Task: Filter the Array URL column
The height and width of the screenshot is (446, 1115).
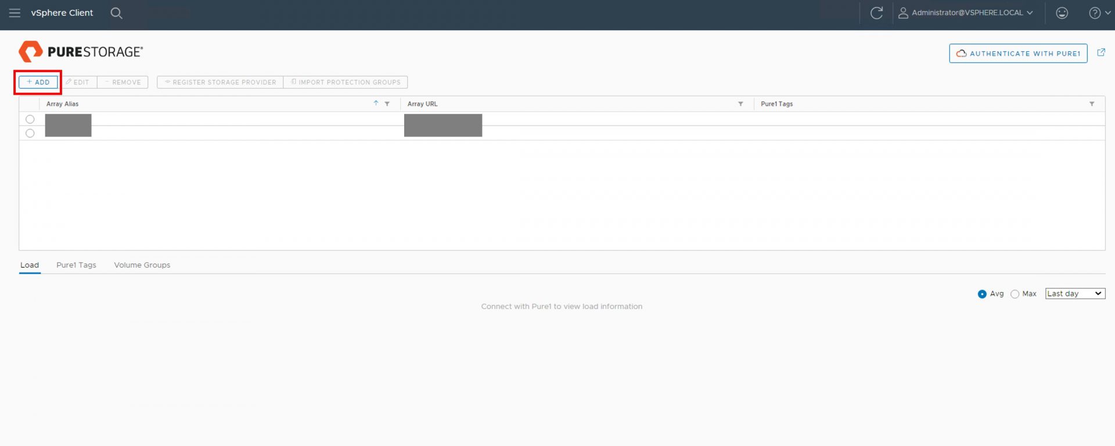Action: (x=740, y=104)
